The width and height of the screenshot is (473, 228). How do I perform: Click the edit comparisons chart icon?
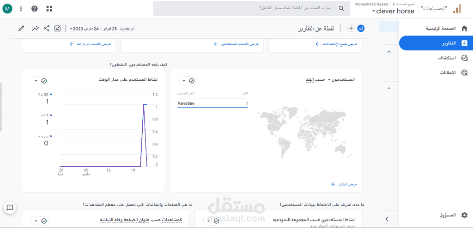pos(57,29)
